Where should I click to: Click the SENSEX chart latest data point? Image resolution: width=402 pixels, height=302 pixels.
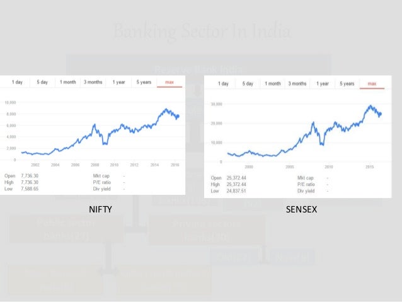pos(380,114)
